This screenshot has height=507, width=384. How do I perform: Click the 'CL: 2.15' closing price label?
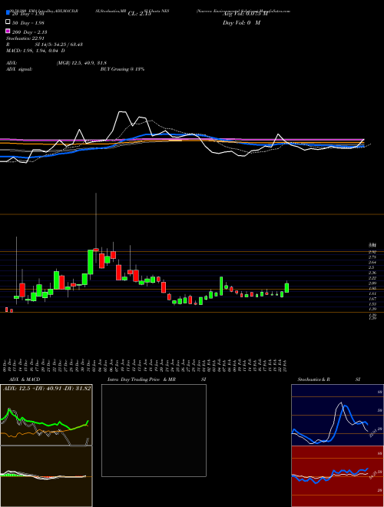pyautogui.click(x=139, y=14)
